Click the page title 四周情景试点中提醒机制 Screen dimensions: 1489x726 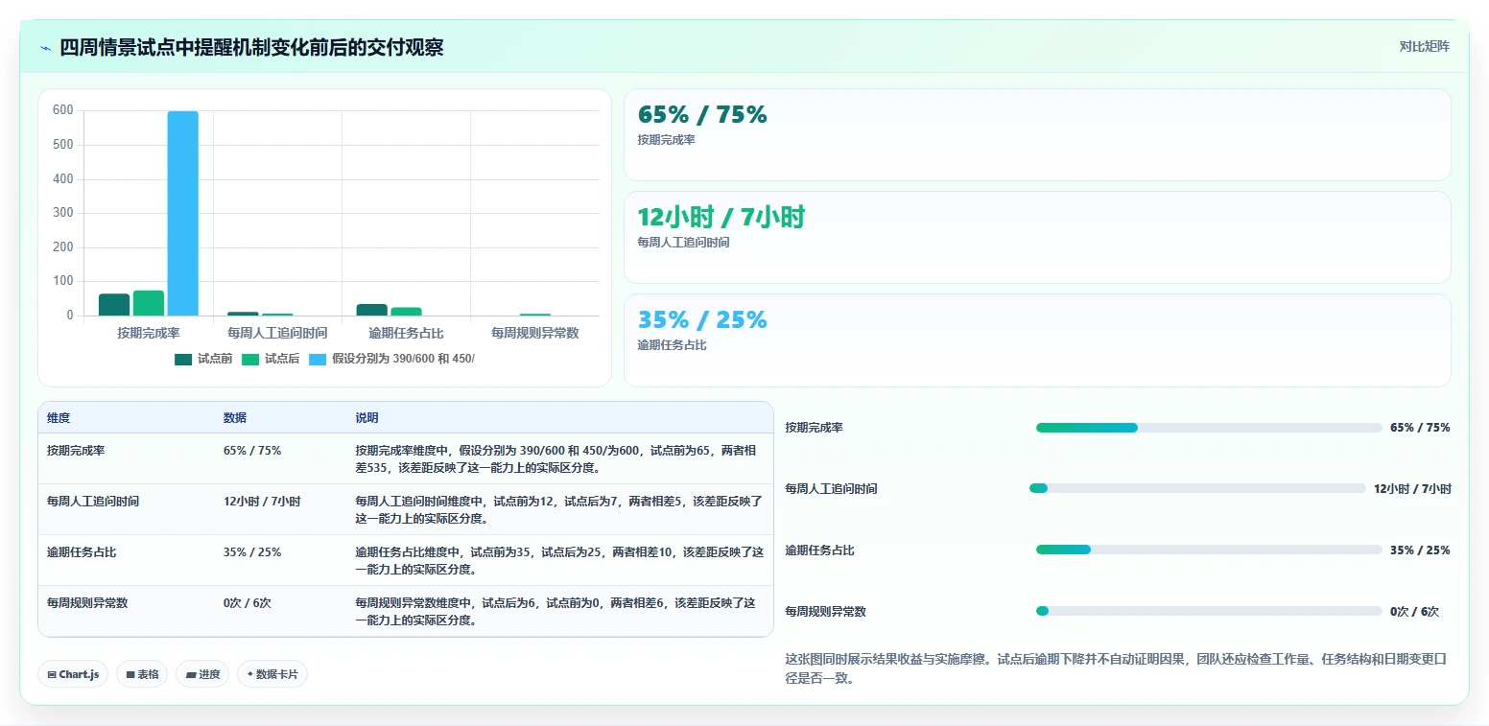(x=251, y=48)
